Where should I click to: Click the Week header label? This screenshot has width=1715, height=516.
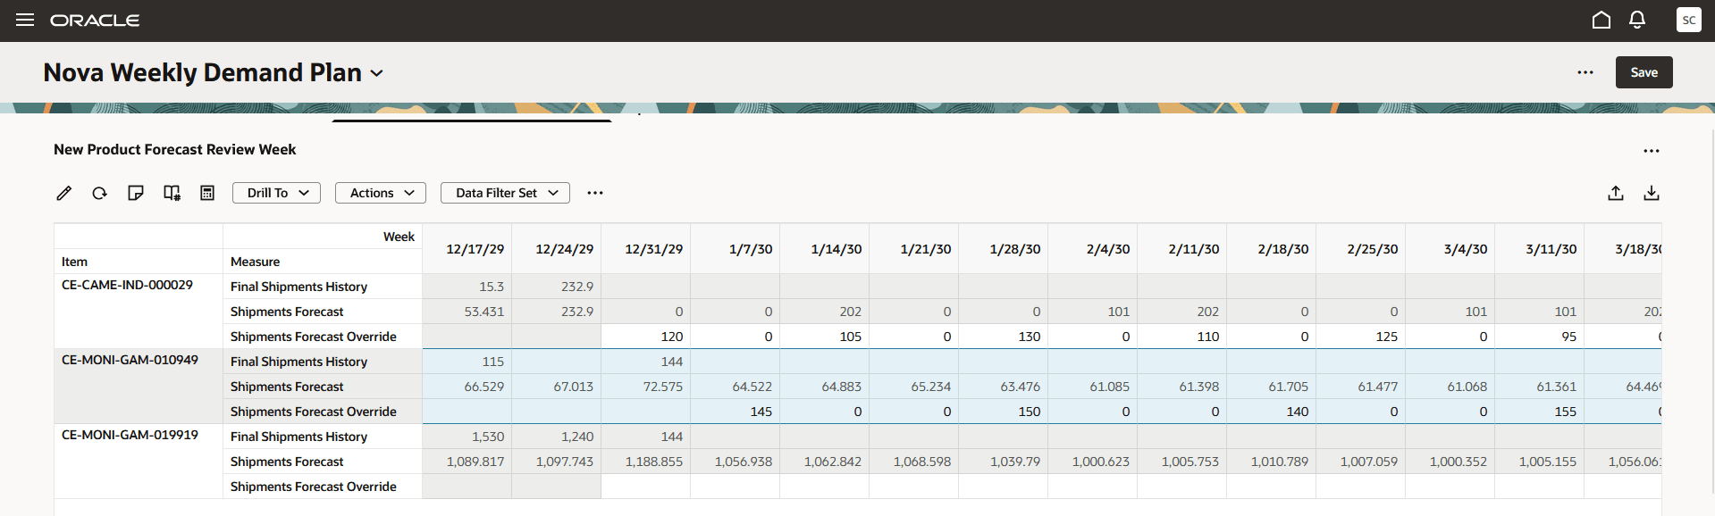coord(399,237)
